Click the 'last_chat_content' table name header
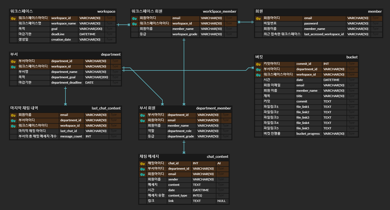The width and height of the screenshot is (390, 210). tap(106, 108)
